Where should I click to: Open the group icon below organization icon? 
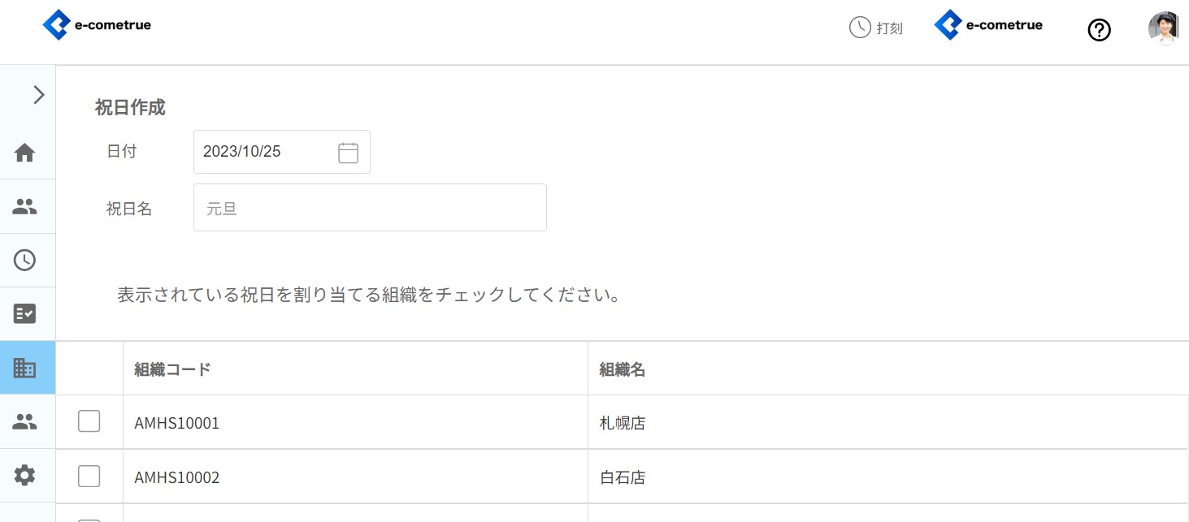coord(25,421)
